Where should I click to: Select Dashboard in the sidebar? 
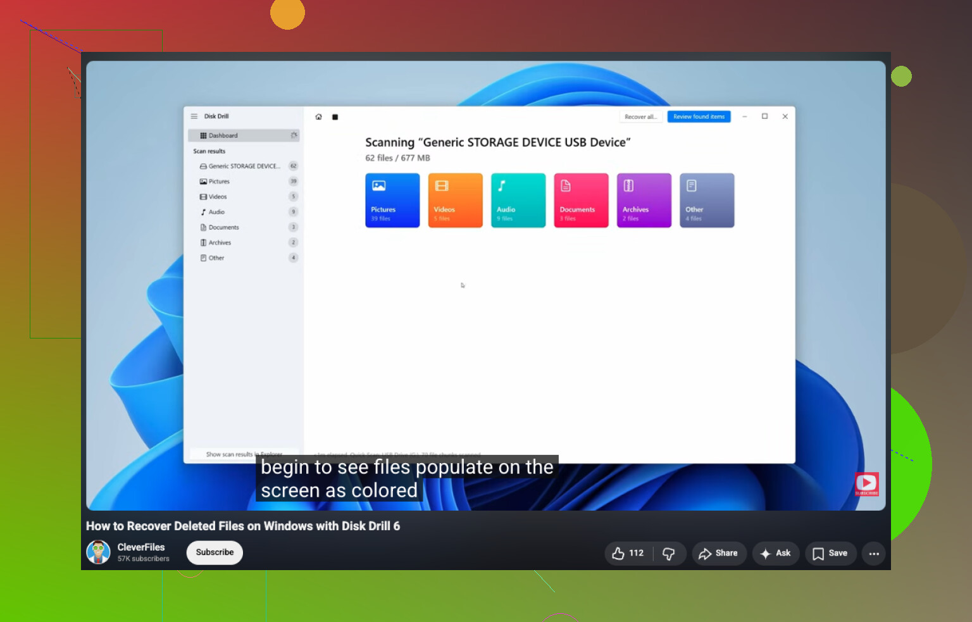click(244, 135)
